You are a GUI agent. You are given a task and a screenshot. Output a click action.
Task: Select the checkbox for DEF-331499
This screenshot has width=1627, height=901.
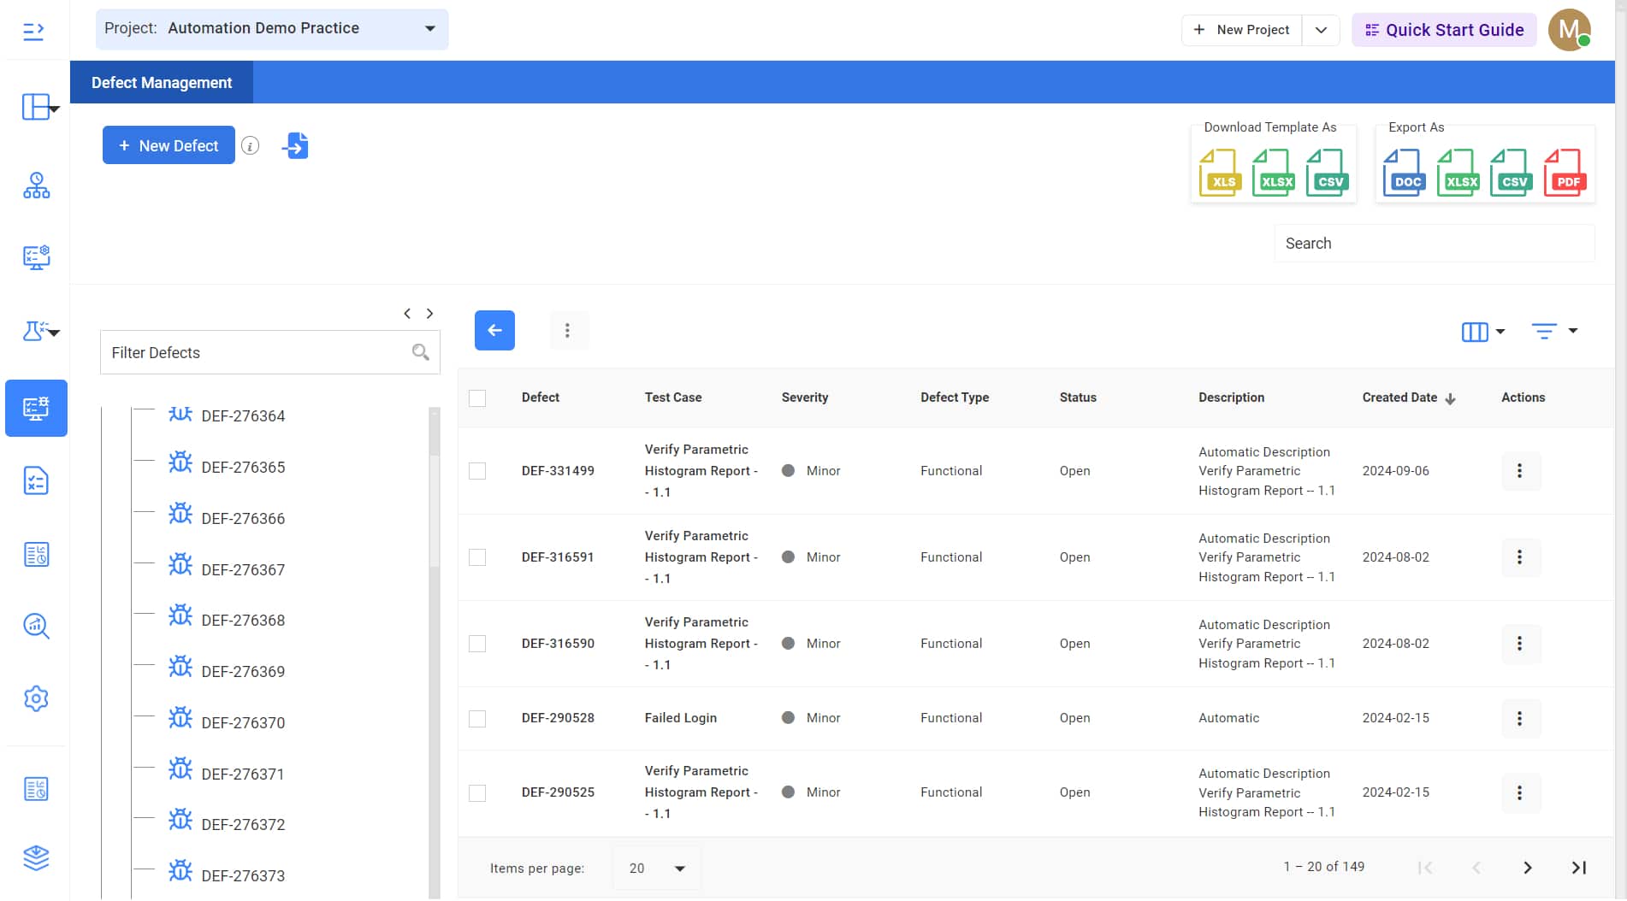tap(477, 471)
